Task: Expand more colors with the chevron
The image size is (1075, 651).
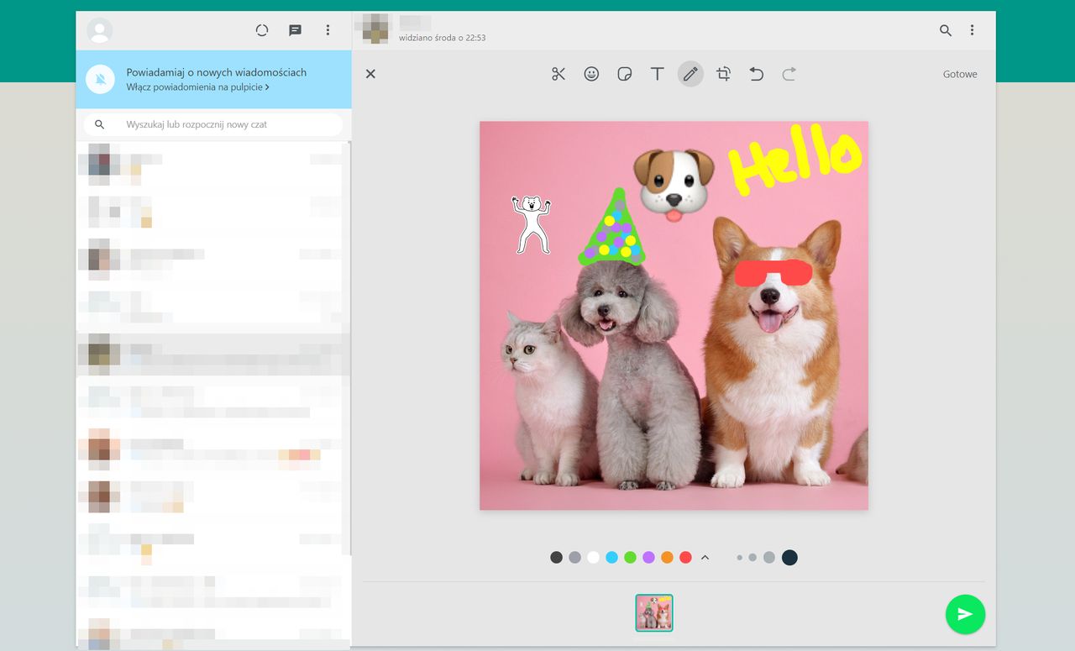Action: (705, 557)
